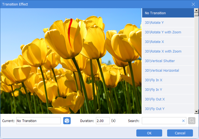
Task: Pick the 3D\Fly In X transition
Action: point(168,80)
